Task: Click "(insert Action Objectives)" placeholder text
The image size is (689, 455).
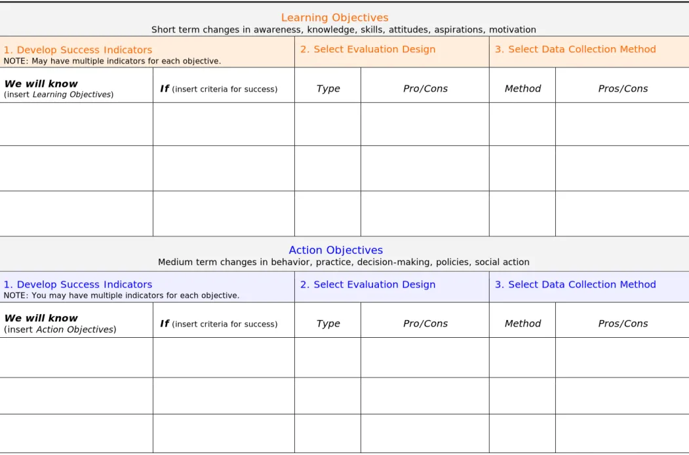Action: click(x=60, y=329)
